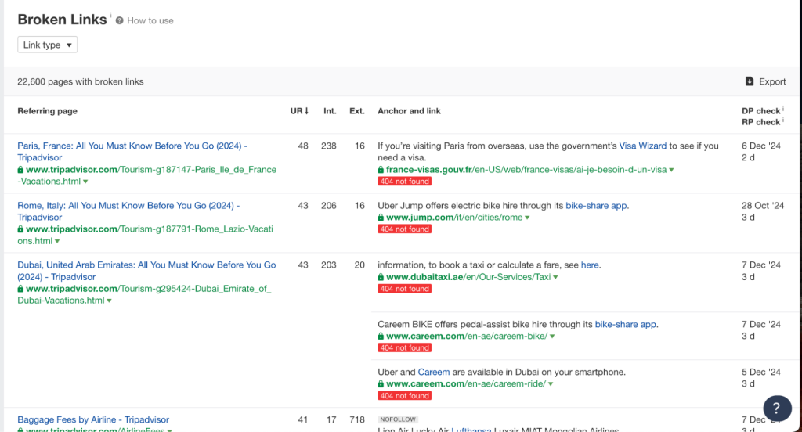802x432 pixels.
Task: Click the RP check info icon
Action: point(783,121)
